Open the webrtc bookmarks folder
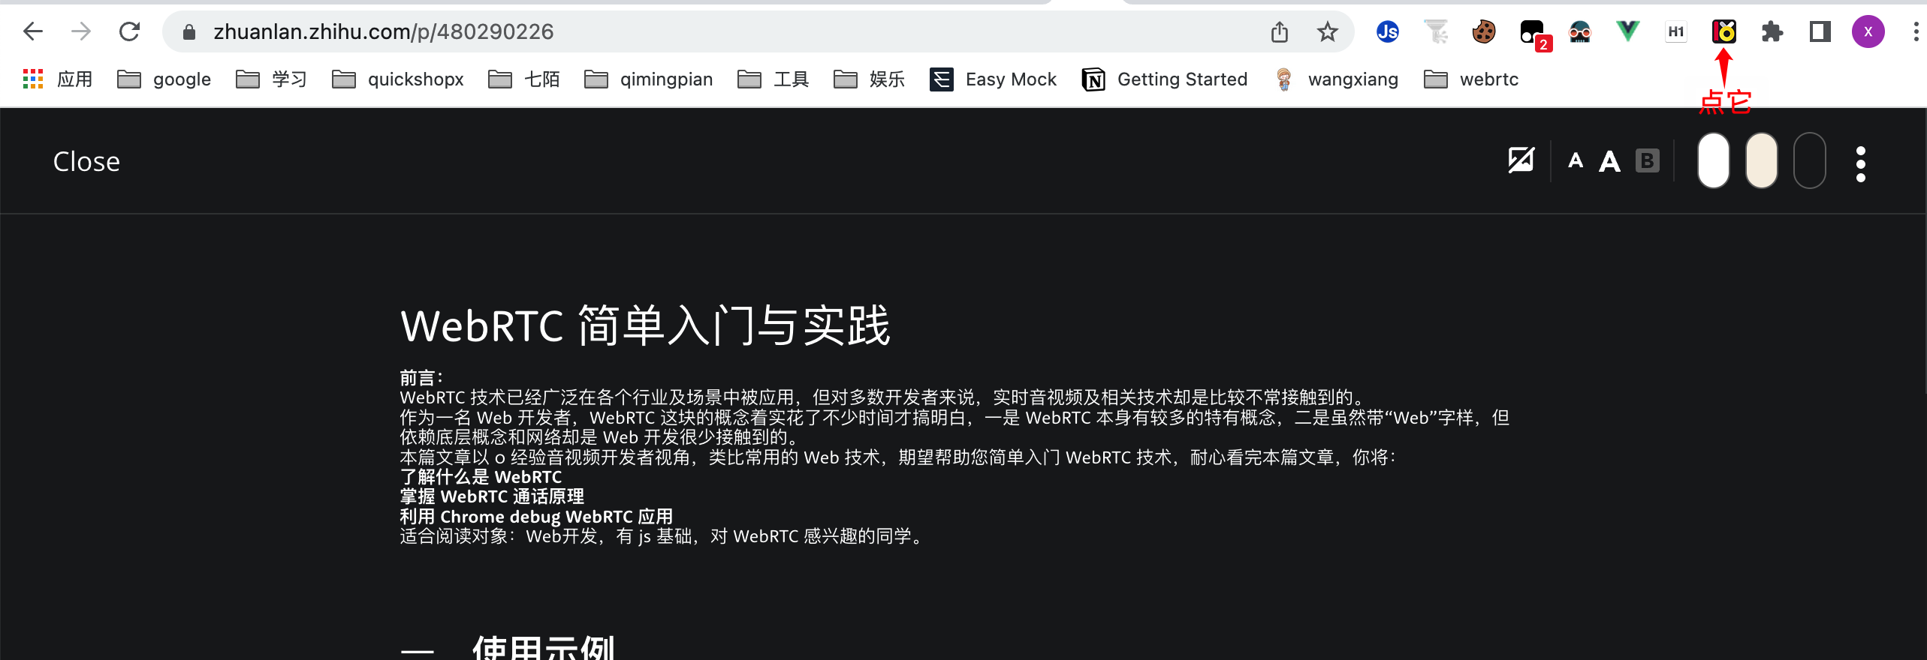The image size is (1927, 660). pos(1471,79)
